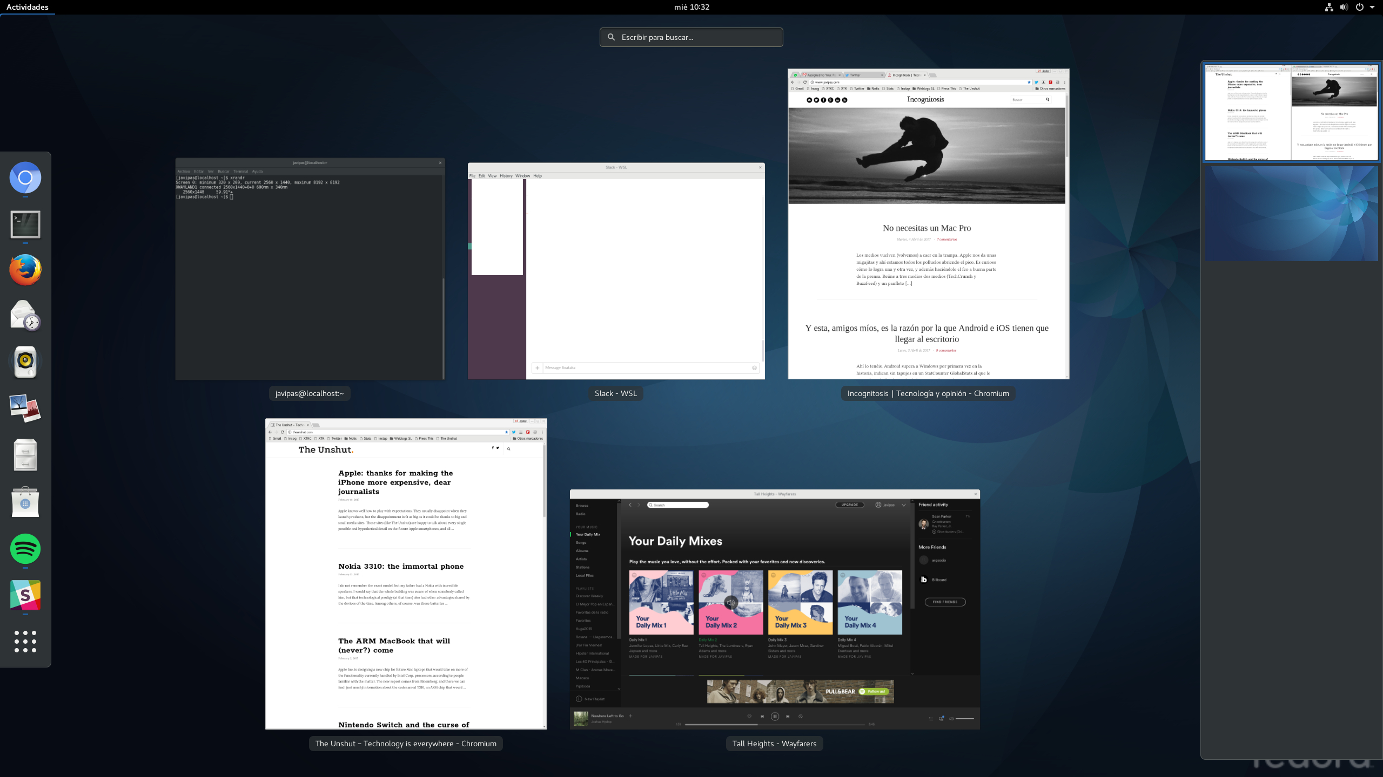Click the Actividades button
Viewport: 1383px width, 777px height.
28,7
